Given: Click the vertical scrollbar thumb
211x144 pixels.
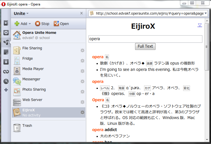Looking at the screenshot, I should [x=207, y=47].
